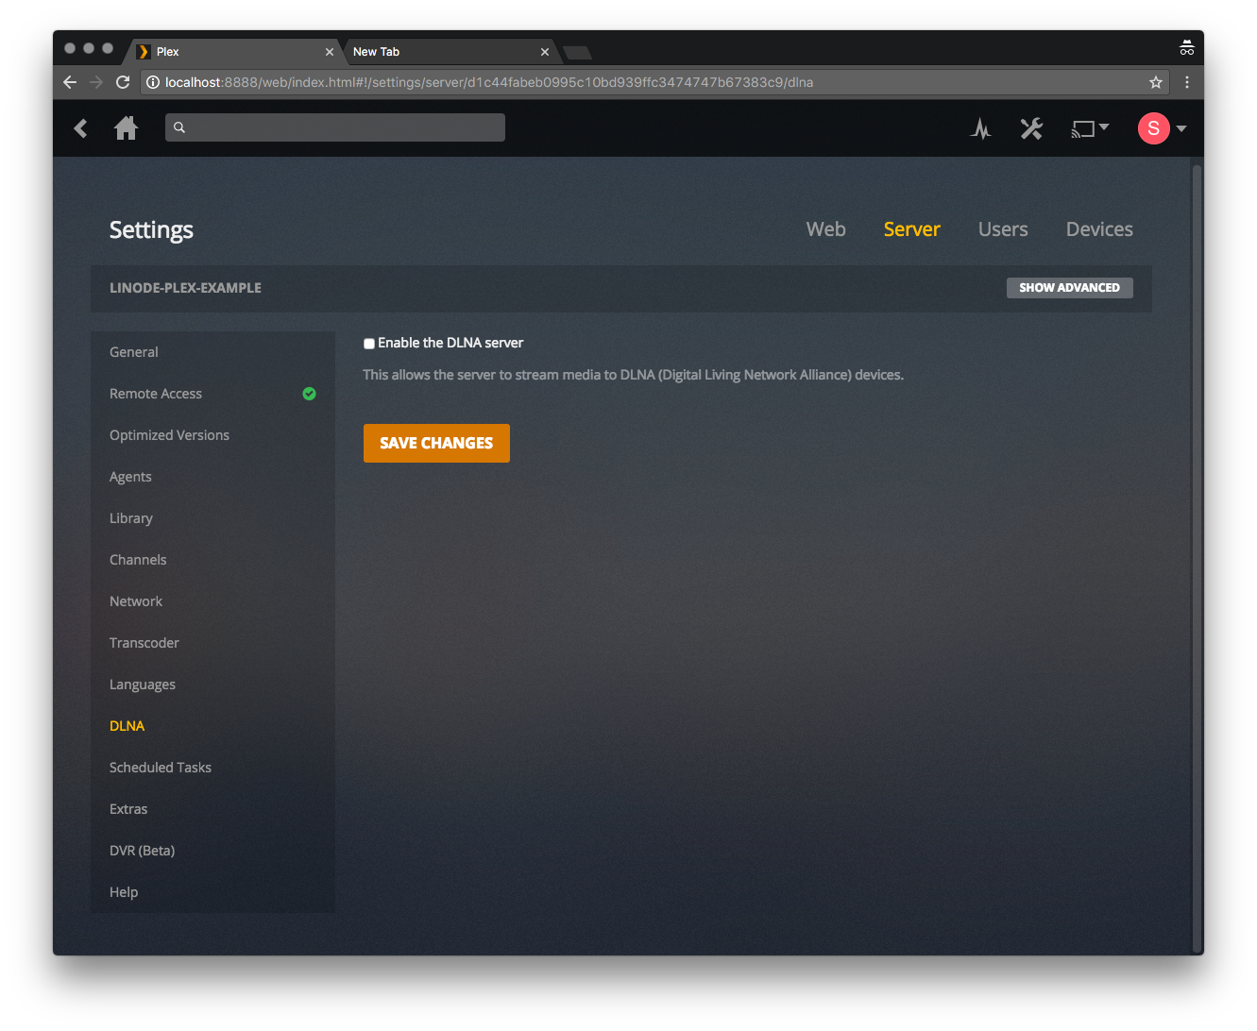Open Transcoder settings in sidebar
This screenshot has height=1031, width=1257.
click(144, 643)
